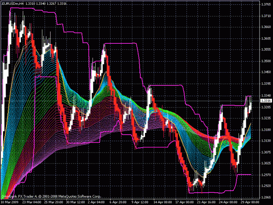Click the EURUSDm,H4 symbol title
273x205 pixels.
(13, 3)
